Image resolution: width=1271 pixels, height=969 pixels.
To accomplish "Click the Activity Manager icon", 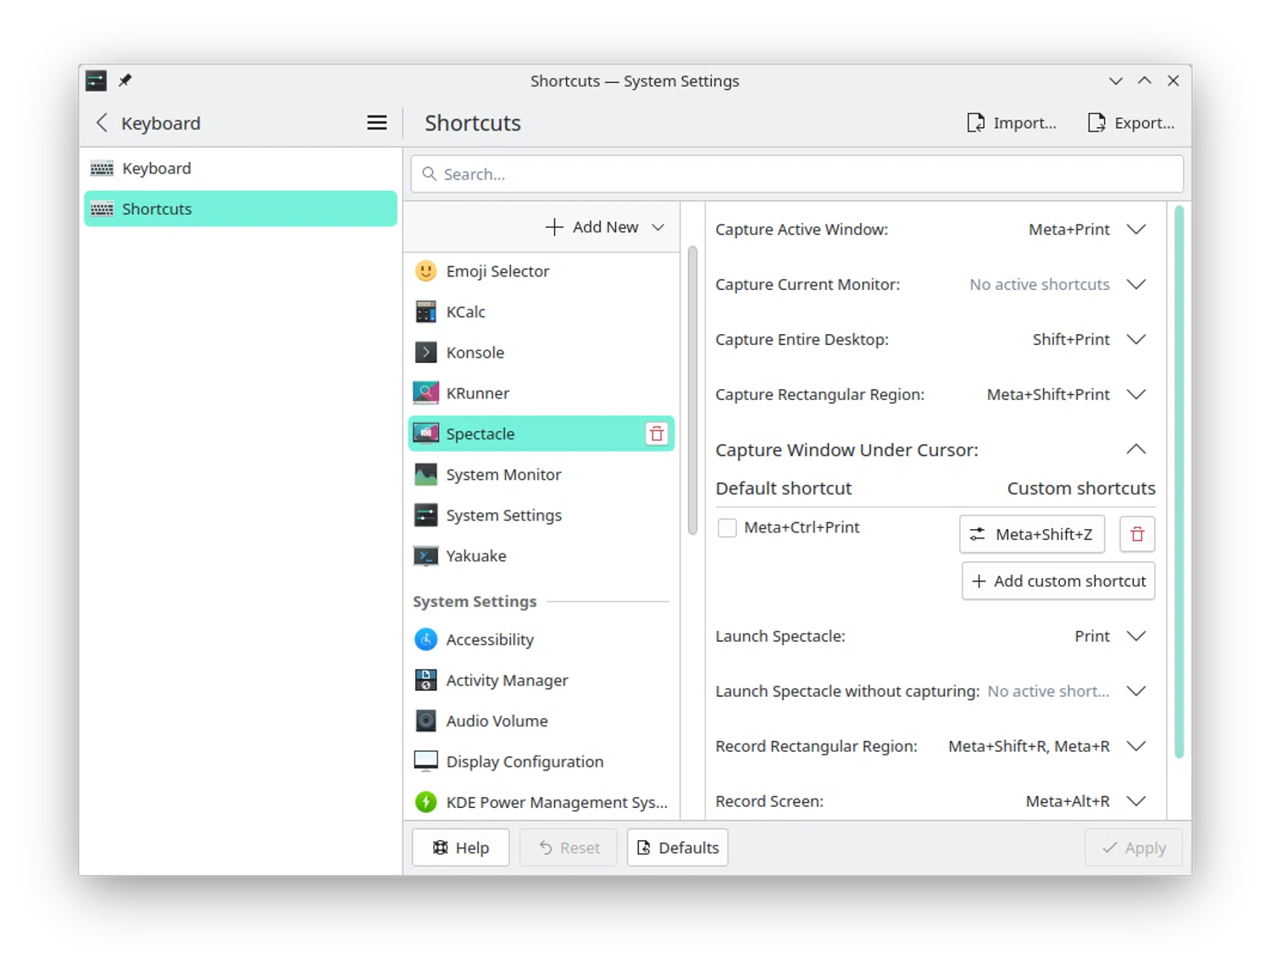I will pyautogui.click(x=425, y=681).
